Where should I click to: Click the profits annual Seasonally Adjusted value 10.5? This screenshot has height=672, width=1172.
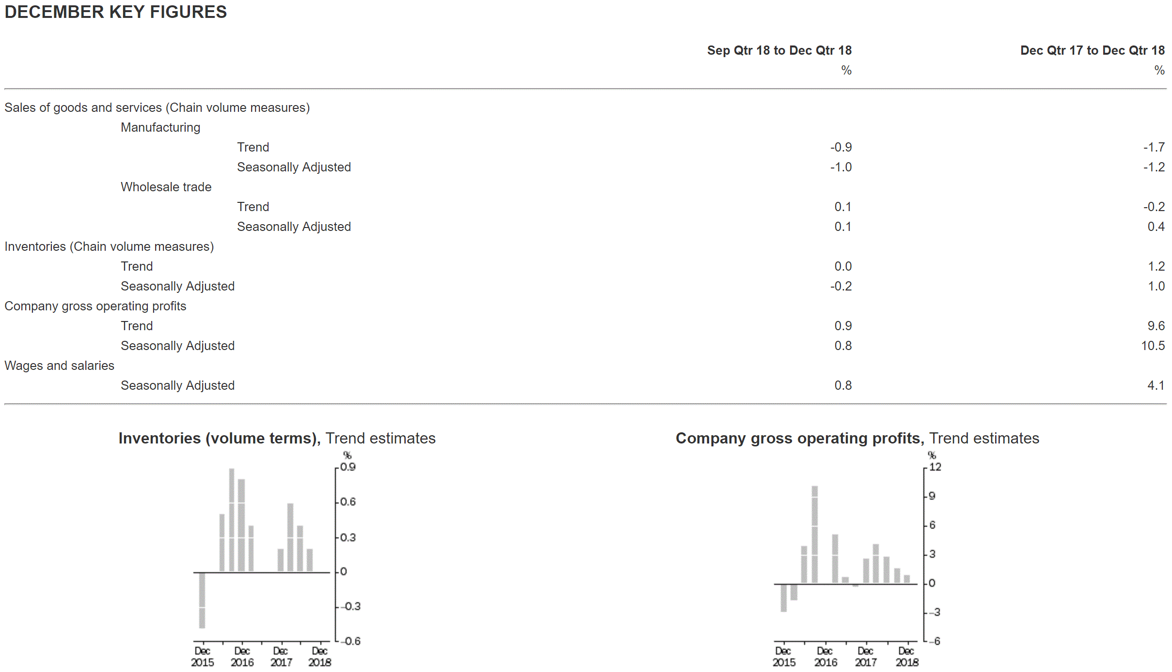pos(1152,346)
